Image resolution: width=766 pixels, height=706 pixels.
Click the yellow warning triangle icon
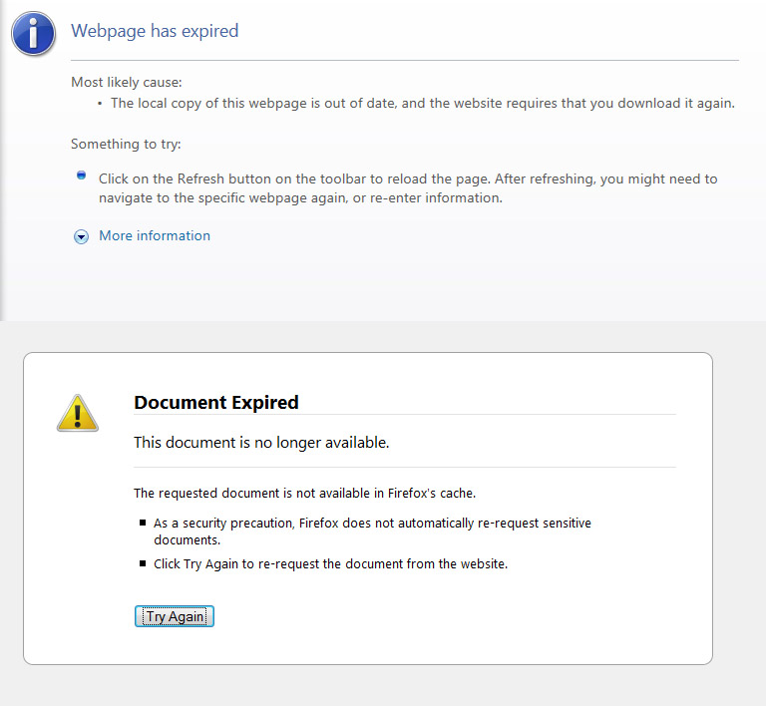[x=77, y=413]
